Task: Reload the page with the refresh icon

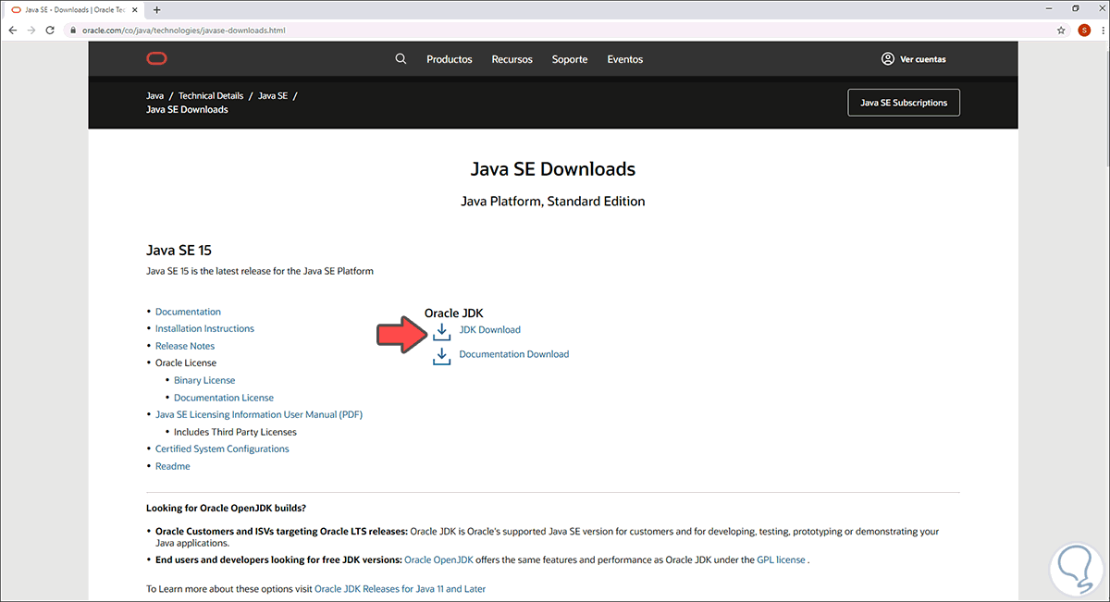Action: (49, 30)
